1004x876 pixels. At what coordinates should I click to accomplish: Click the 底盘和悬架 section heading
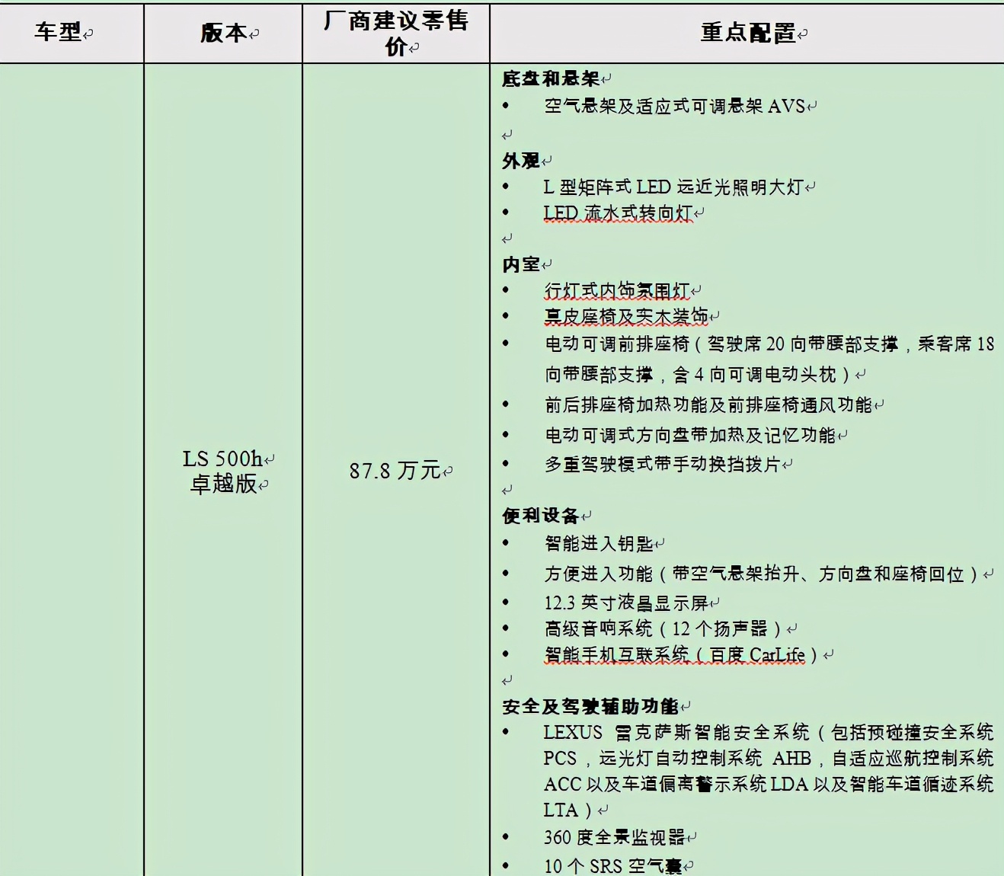[551, 78]
